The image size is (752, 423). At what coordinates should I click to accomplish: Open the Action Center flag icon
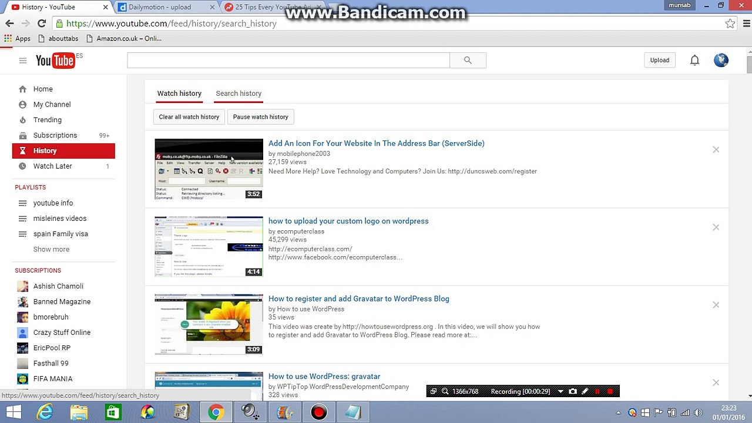pyautogui.click(x=658, y=413)
